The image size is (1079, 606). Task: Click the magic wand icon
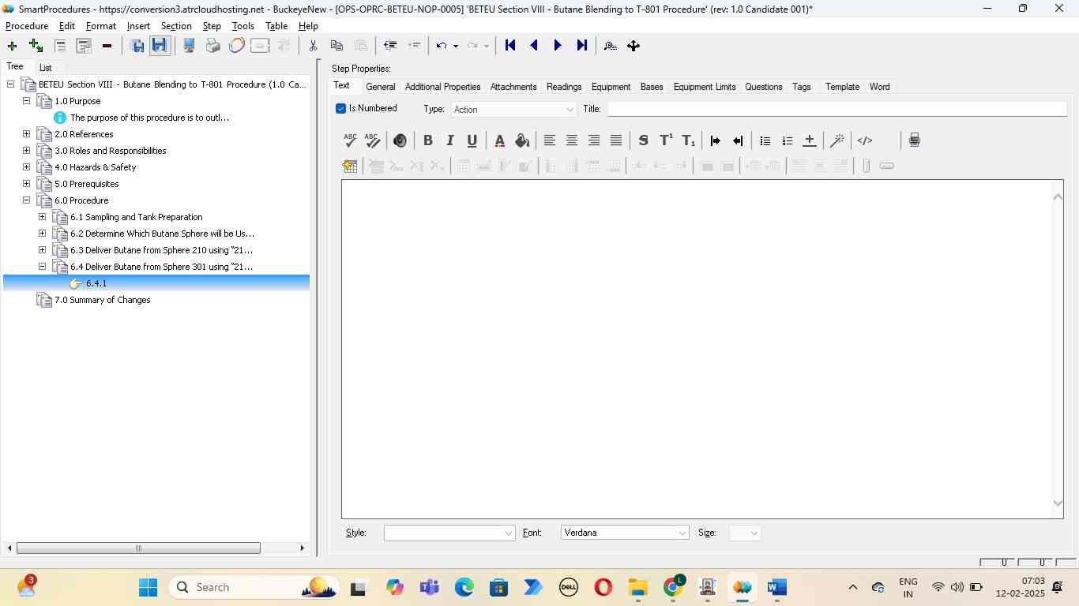tap(837, 140)
